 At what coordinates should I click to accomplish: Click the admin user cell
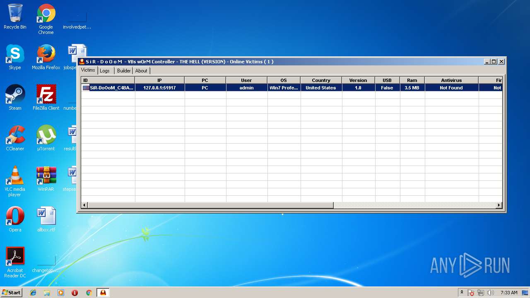click(x=247, y=88)
